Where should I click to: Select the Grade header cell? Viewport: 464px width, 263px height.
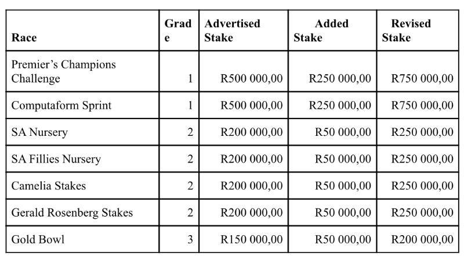coord(177,31)
